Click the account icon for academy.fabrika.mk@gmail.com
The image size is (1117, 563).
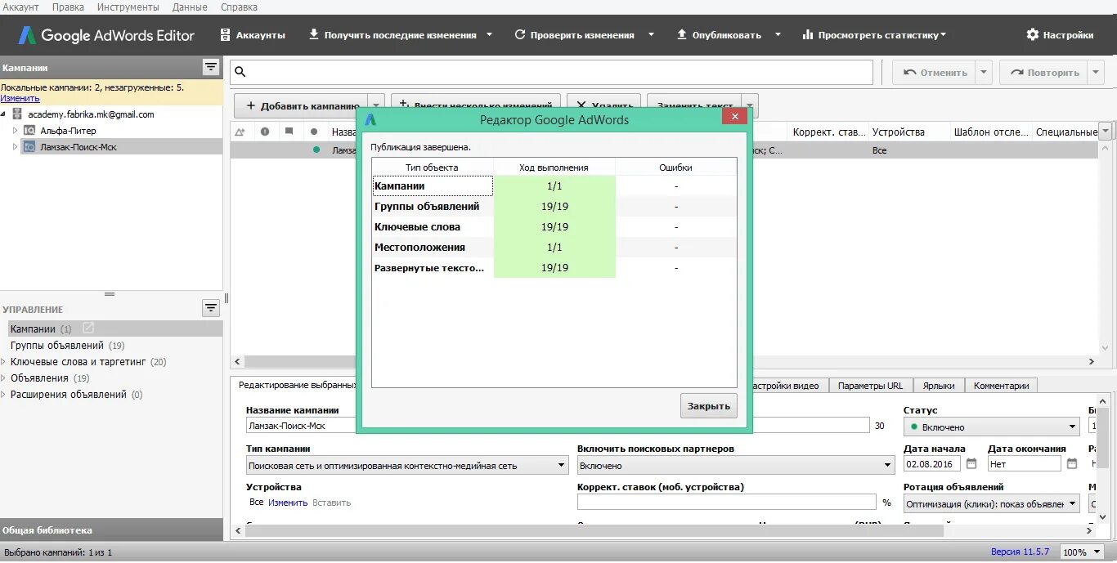17,114
